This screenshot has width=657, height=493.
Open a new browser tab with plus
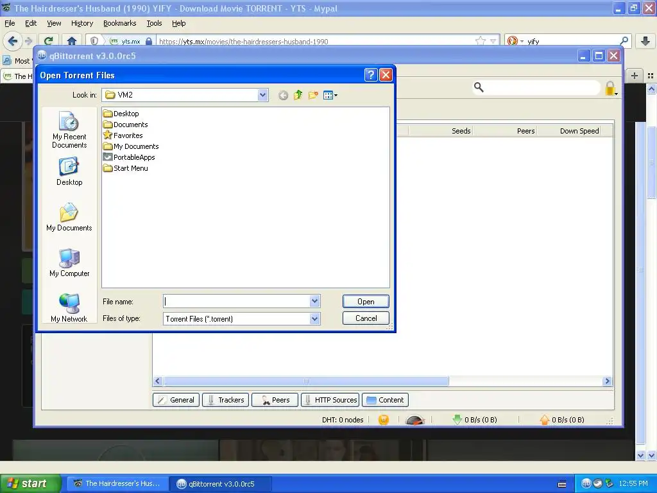coord(635,76)
